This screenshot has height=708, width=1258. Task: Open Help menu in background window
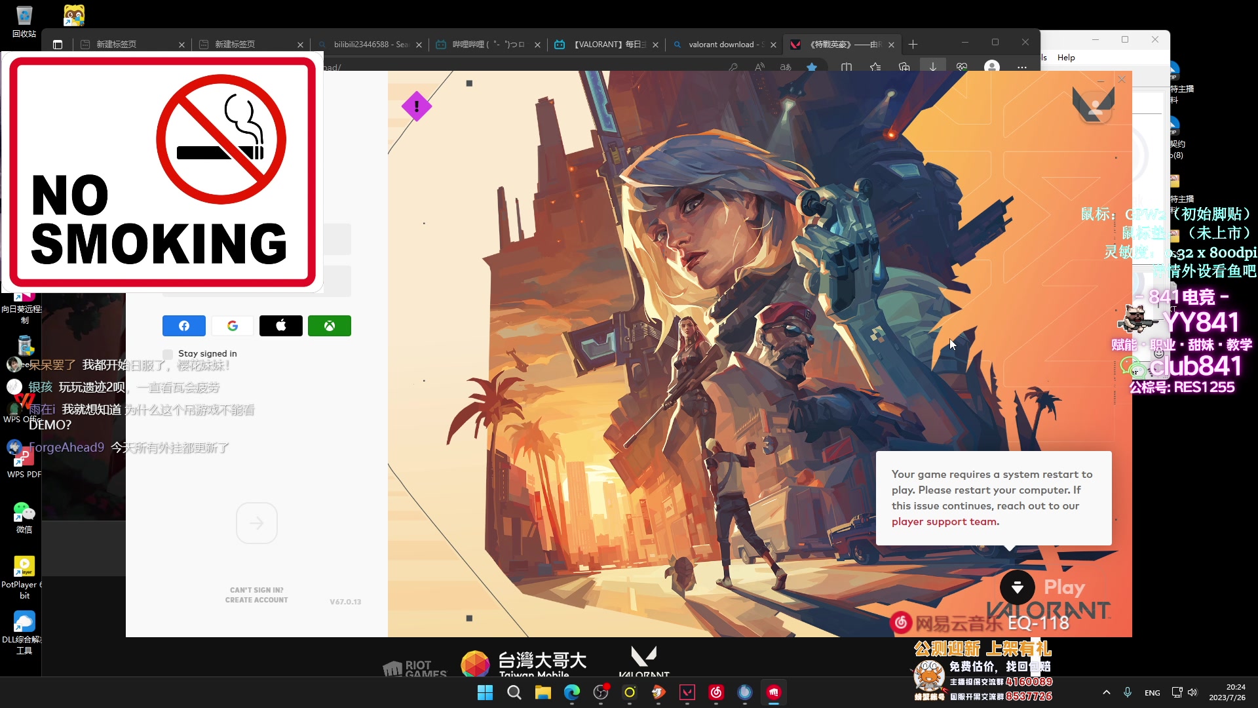(x=1066, y=58)
